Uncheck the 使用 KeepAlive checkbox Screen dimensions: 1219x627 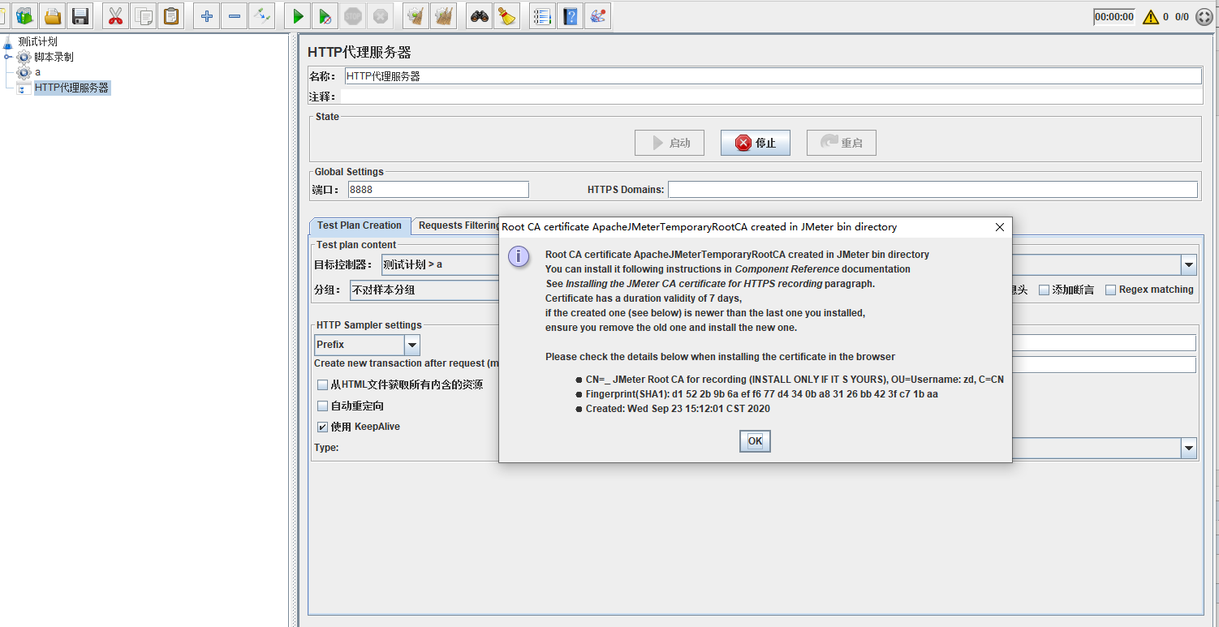(323, 427)
